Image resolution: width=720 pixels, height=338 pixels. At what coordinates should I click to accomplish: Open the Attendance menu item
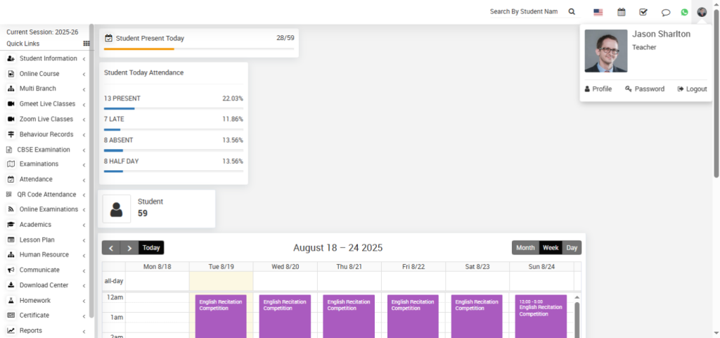[35, 179]
